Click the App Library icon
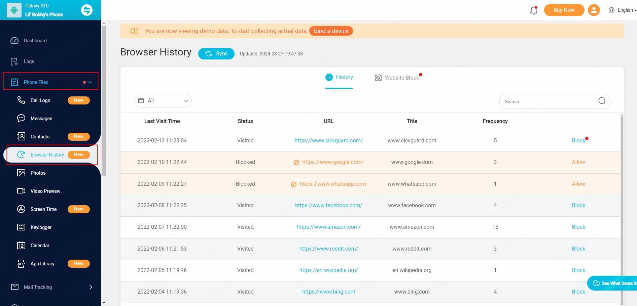This screenshot has width=637, height=306. tap(21, 263)
